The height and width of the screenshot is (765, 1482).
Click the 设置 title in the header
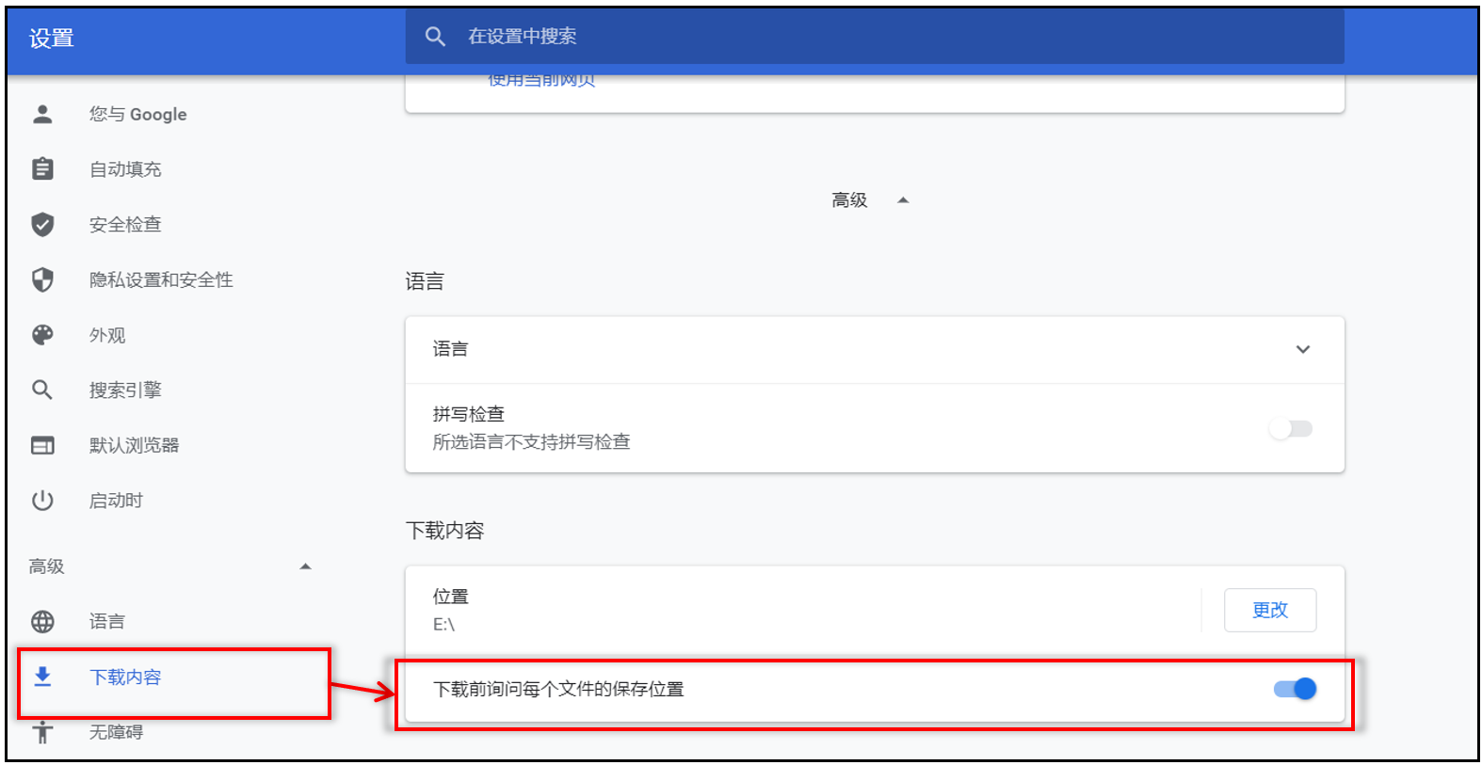click(52, 39)
